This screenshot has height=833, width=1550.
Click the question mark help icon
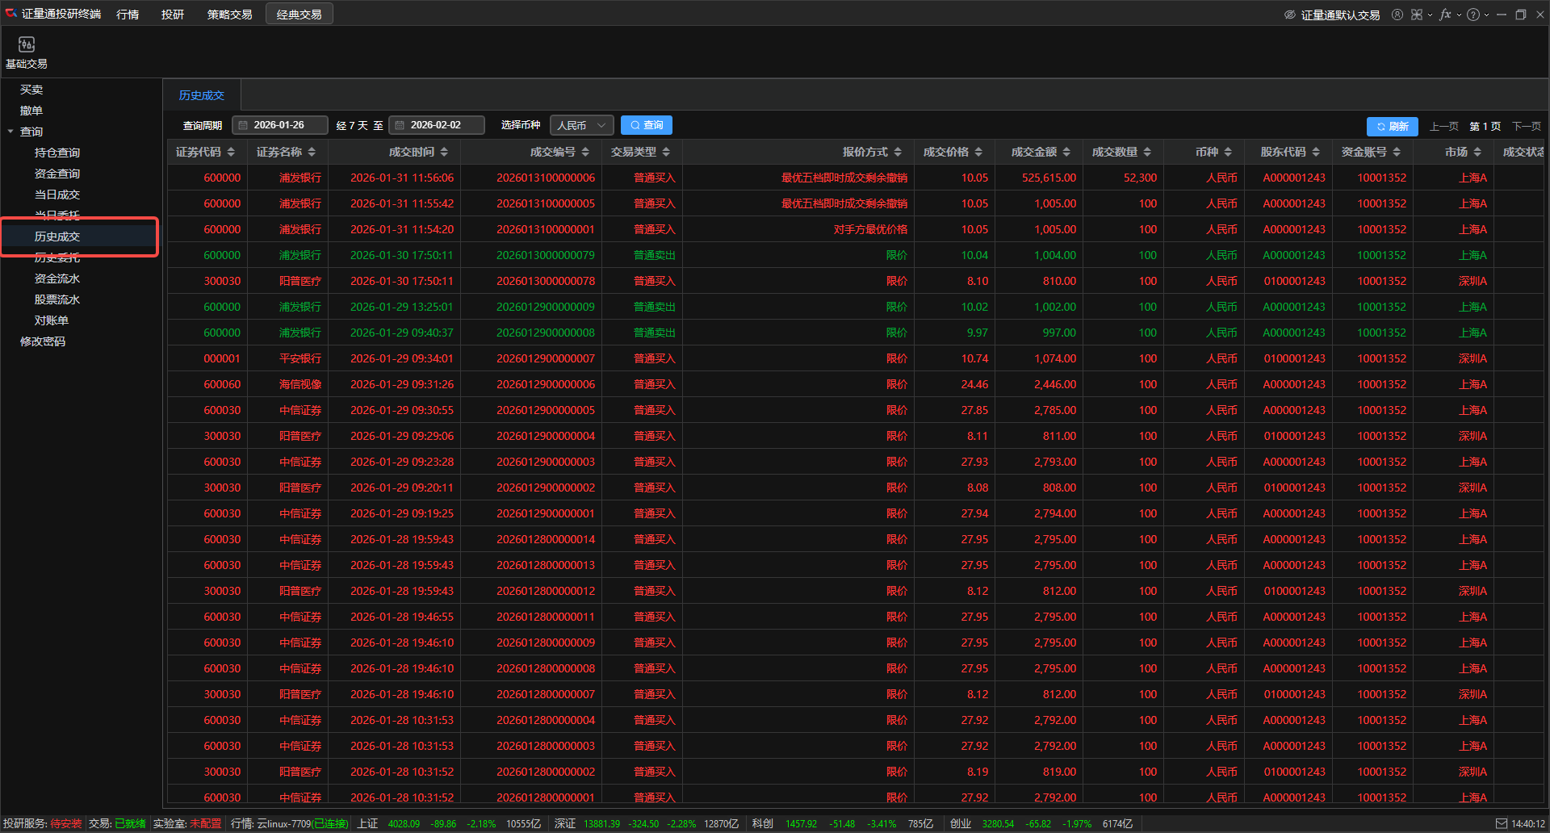[1472, 15]
